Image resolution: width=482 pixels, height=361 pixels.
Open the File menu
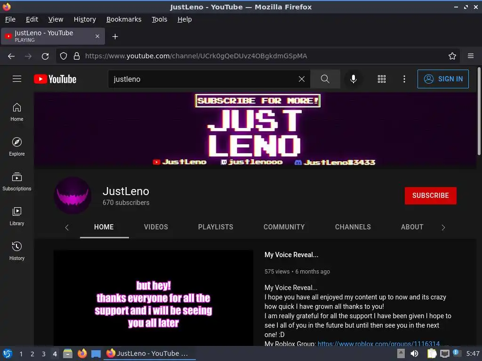10,19
